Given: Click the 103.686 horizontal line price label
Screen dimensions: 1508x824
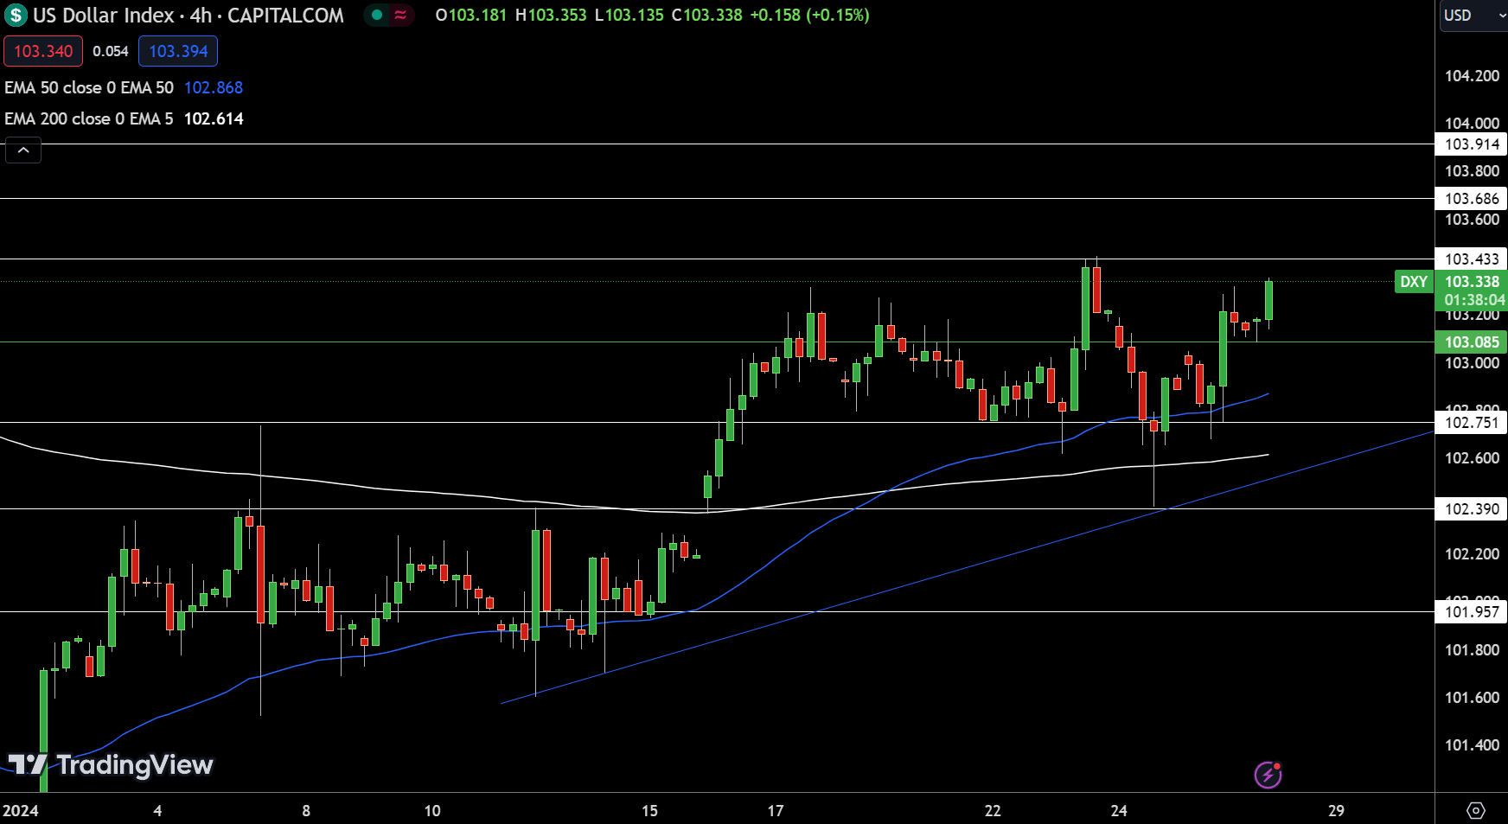Looking at the screenshot, I should click(1472, 199).
